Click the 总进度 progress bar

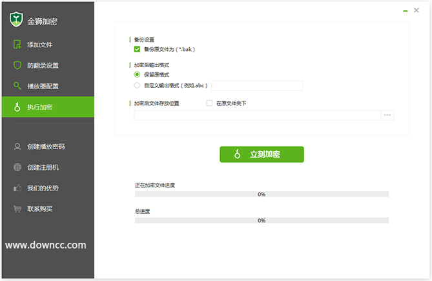[x=262, y=220]
